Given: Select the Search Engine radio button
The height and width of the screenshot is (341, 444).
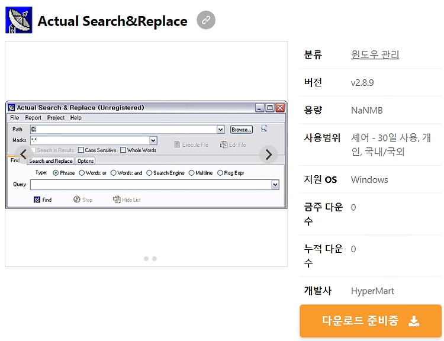Looking at the screenshot, I should (x=149, y=173).
